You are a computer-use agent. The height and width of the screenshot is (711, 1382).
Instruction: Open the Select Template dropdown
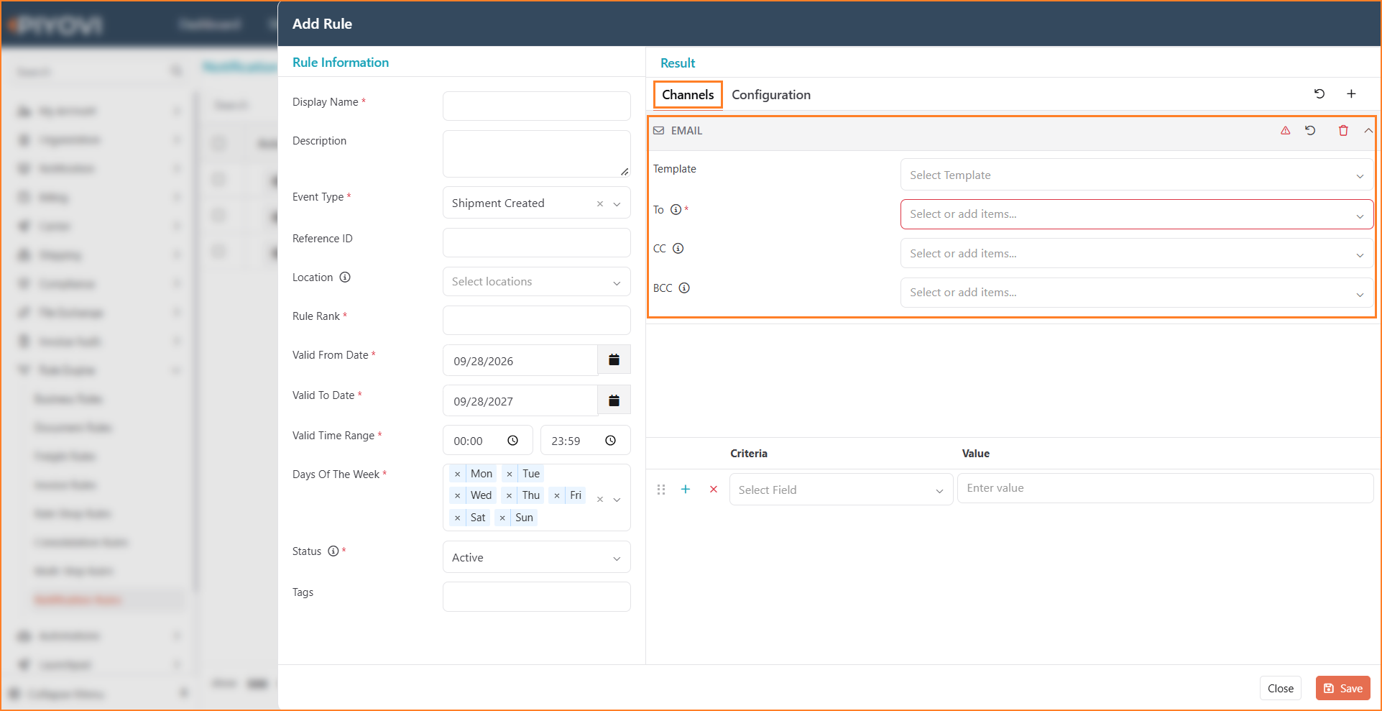coord(1137,175)
